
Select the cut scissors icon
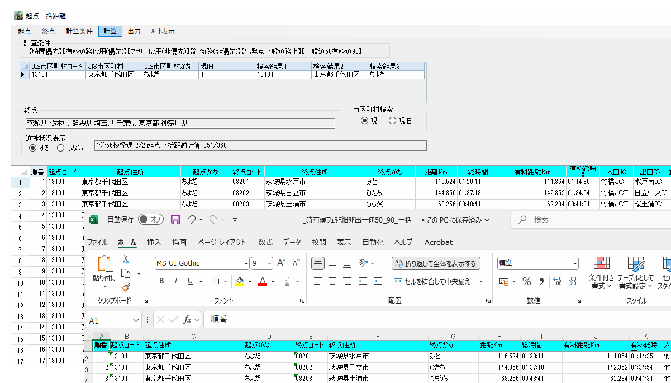(126, 259)
